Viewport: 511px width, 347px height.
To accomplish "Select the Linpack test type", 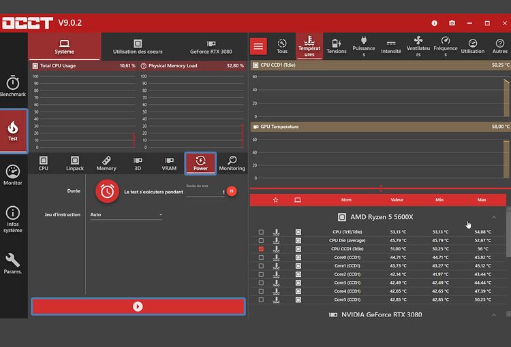I will point(75,163).
